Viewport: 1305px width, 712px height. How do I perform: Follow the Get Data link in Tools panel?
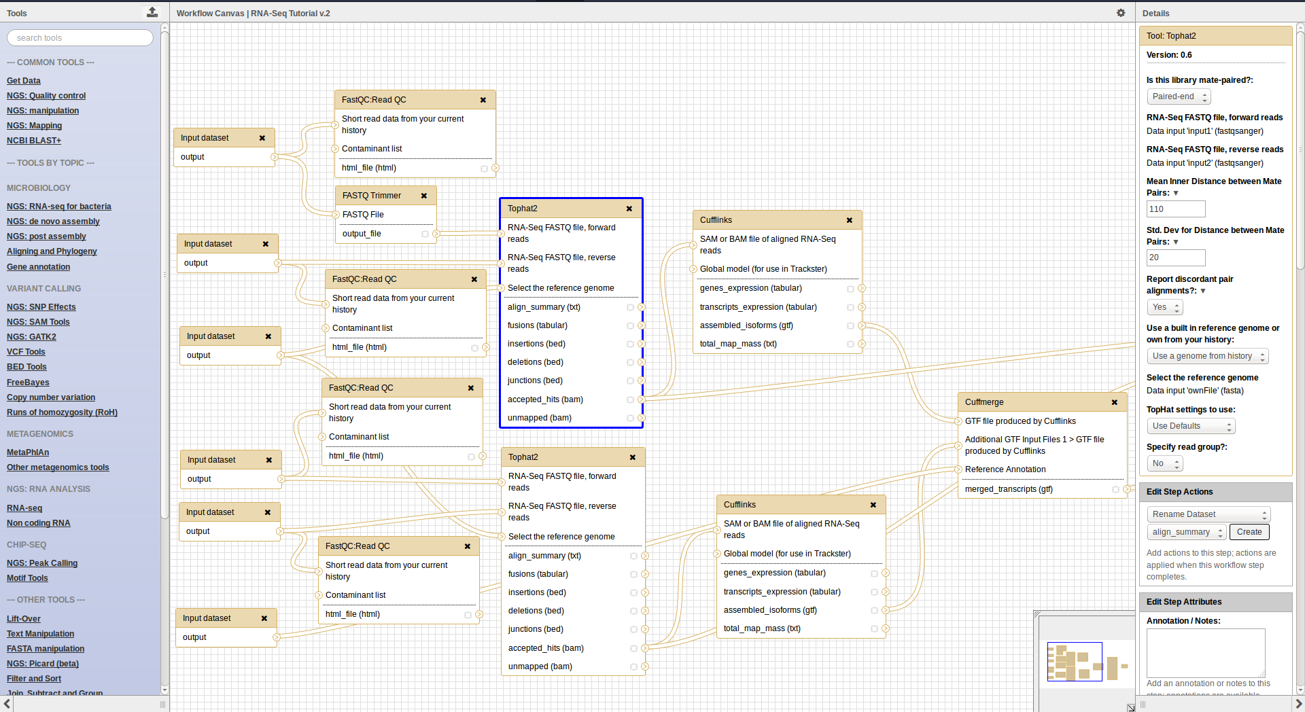click(x=23, y=80)
